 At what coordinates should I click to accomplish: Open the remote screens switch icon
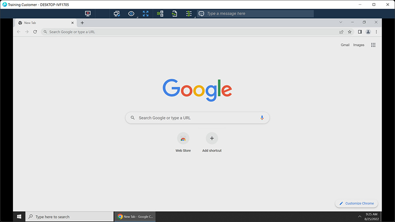click(117, 13)
